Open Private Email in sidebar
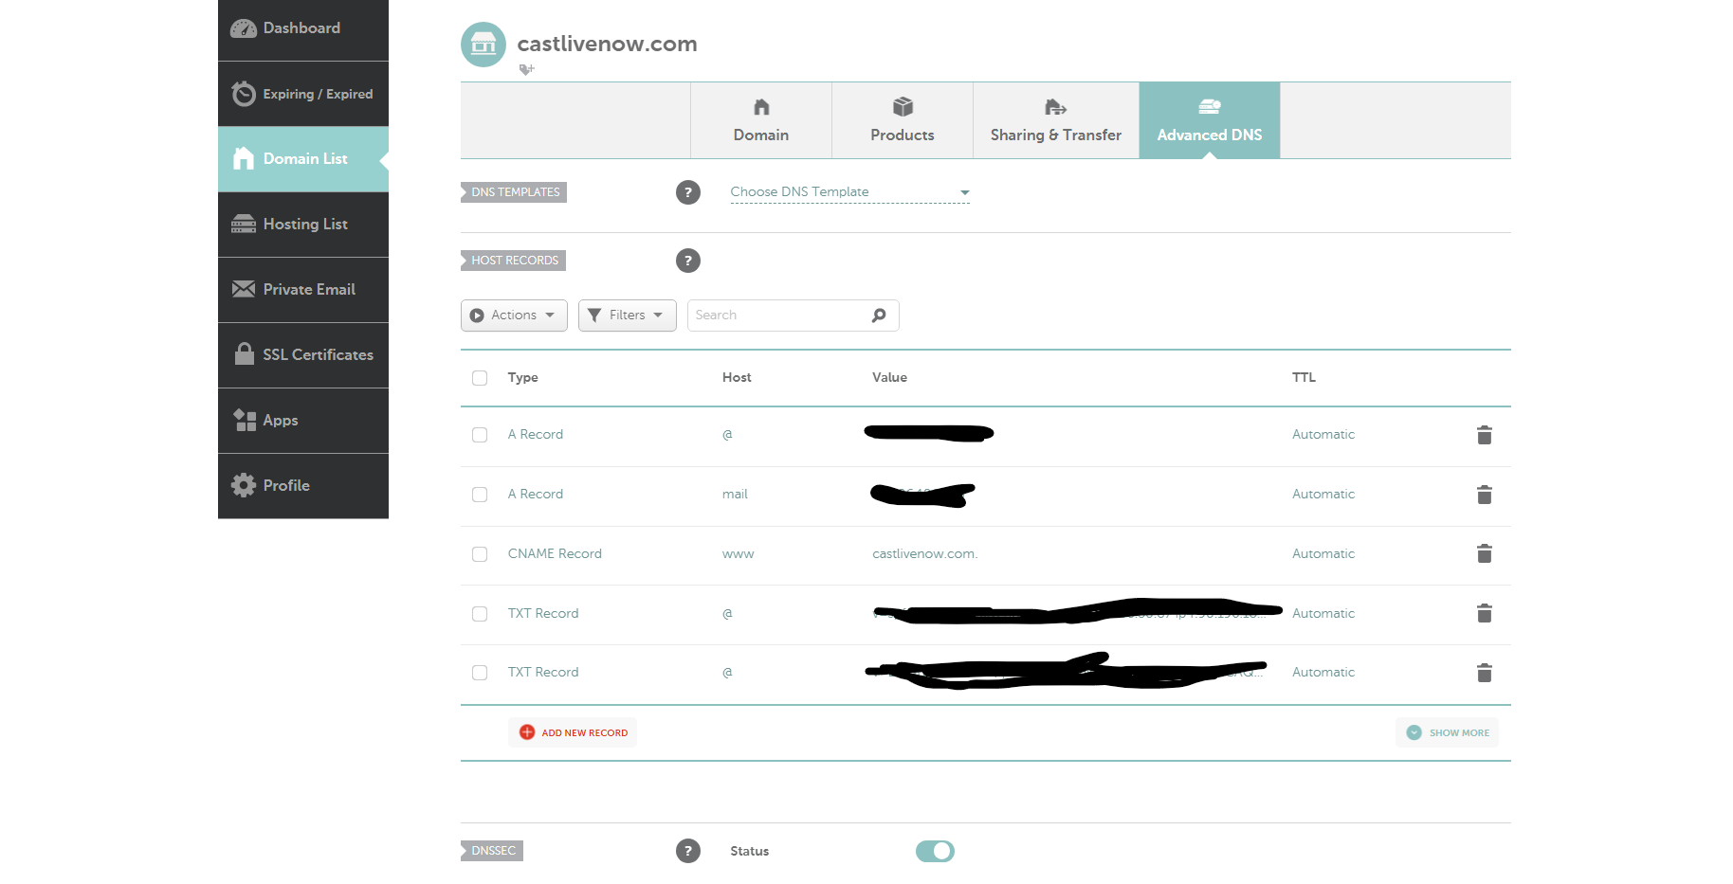 [303, 290]
